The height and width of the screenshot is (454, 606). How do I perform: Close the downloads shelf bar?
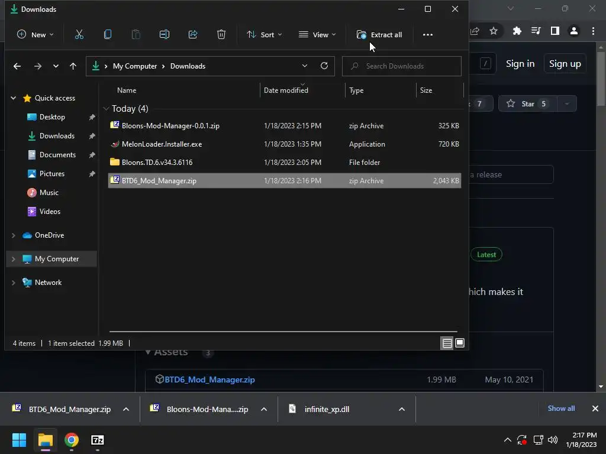[595, 408]
